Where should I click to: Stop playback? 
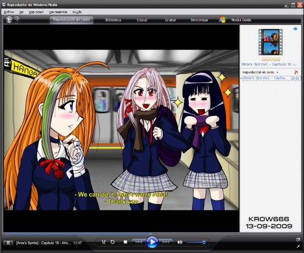click(126, 242)
